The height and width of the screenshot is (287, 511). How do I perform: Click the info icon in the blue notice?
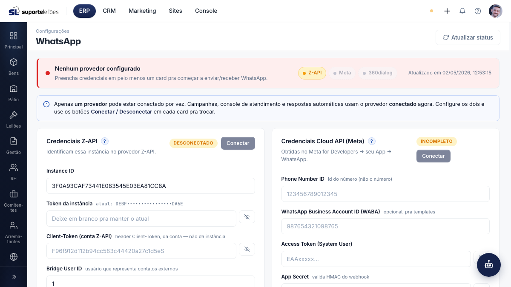(46, 104)
